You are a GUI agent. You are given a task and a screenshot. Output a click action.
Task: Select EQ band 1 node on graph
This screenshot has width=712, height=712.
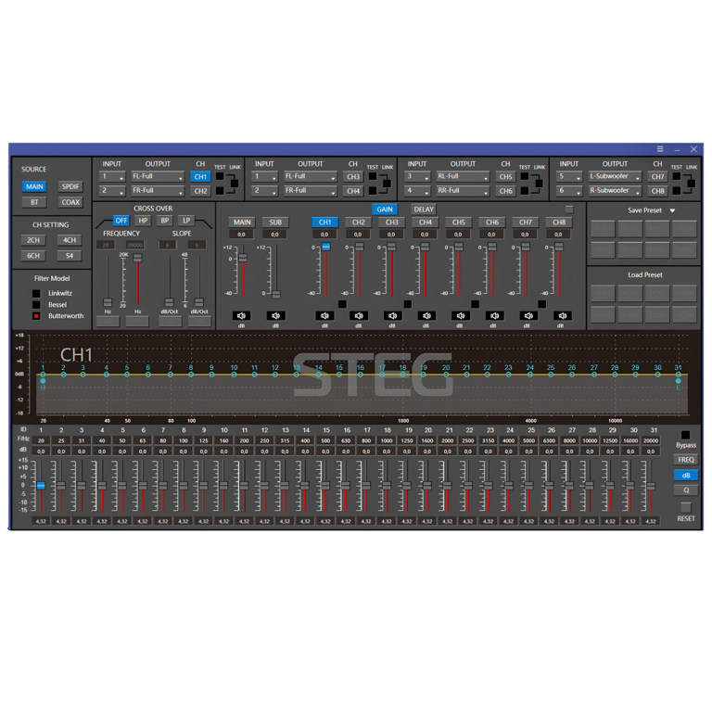click(43, 375)
